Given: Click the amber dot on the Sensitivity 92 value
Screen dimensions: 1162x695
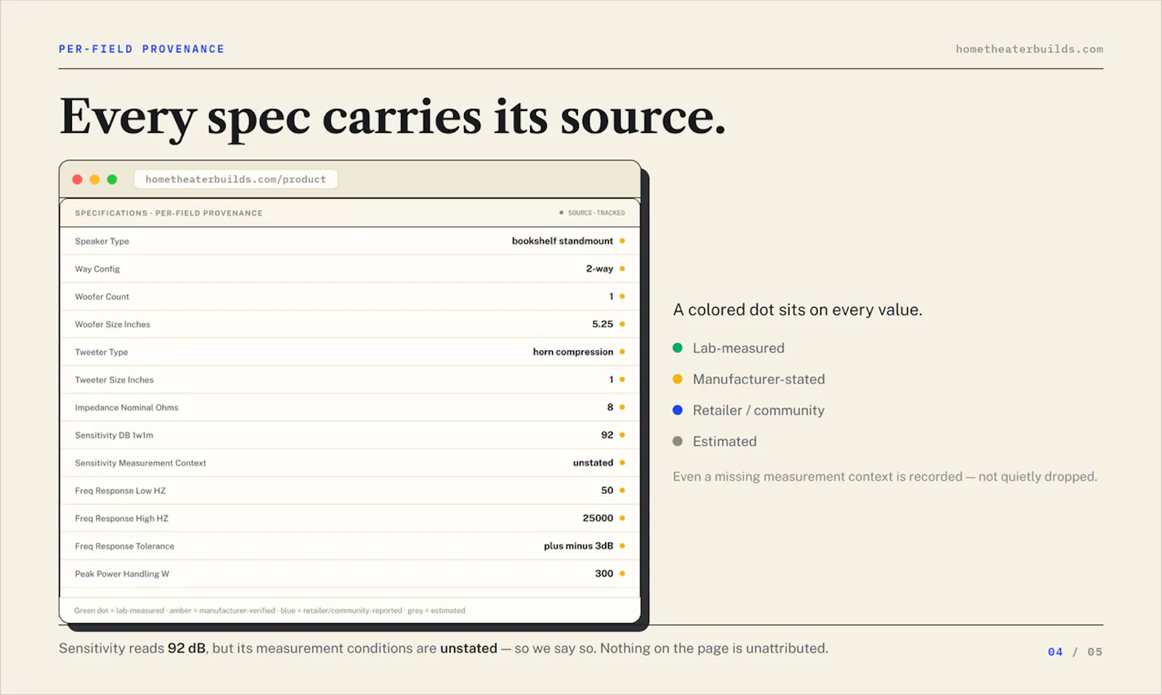Looking at the screenshot, I should tap(622, 435).
